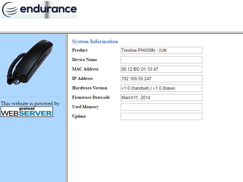
Task: Click the Firmware Datecode field showing March11, 2014
Action: click(x=161, y=98)
